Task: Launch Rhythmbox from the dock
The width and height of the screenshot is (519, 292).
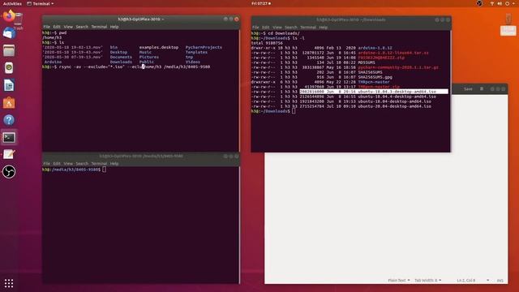Action: (9, 68)
